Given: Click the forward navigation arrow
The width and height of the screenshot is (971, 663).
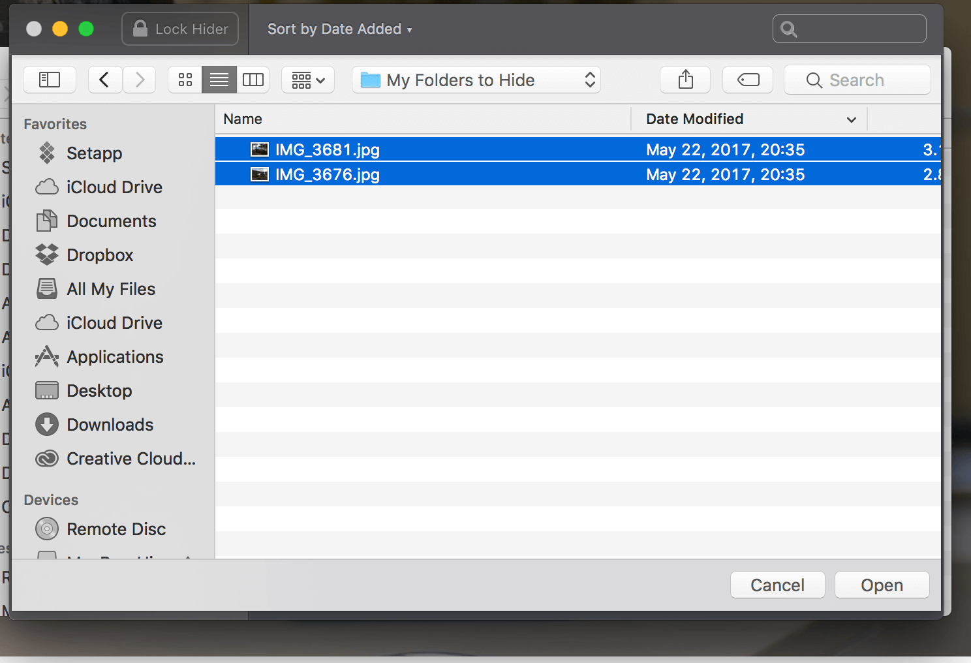Looking at the screenshot, I should [139, 80].
